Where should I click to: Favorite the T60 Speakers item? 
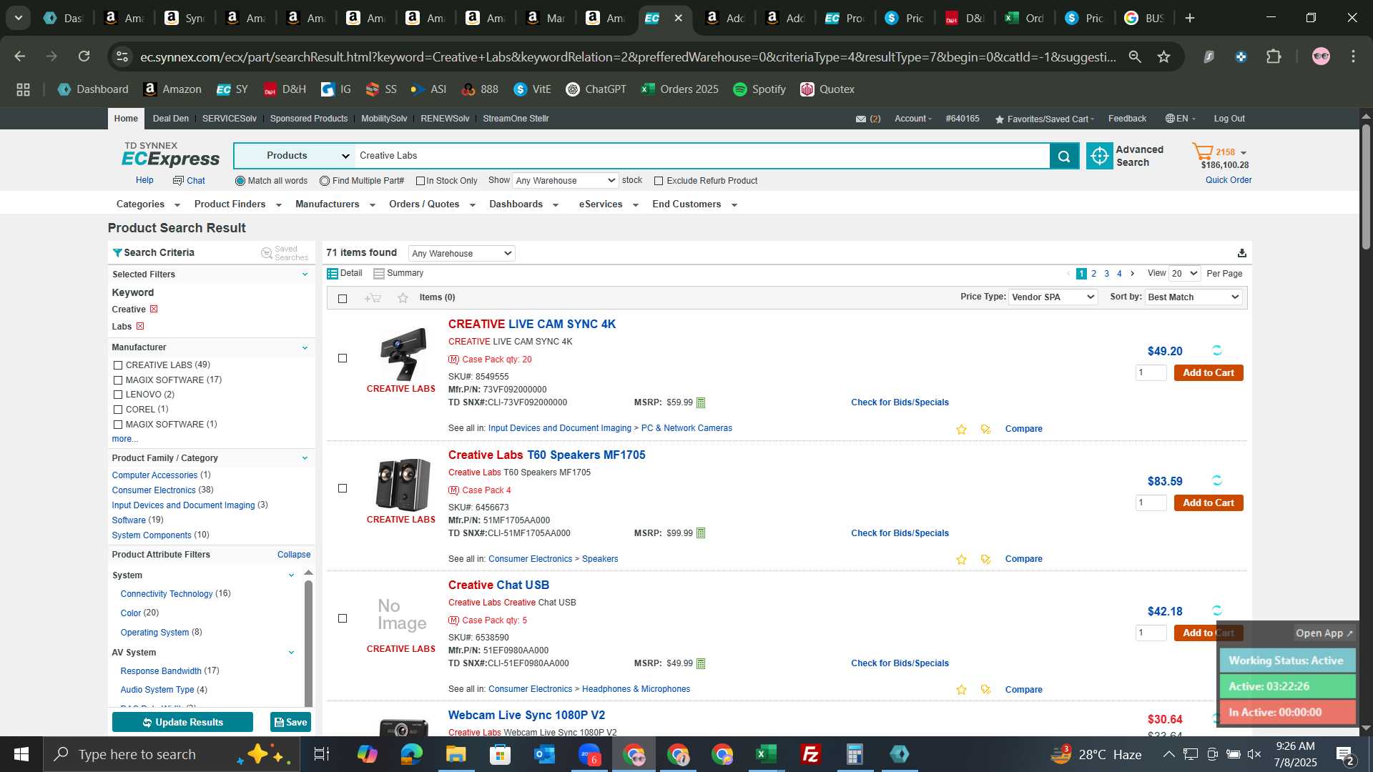click(x=961, y=560)
